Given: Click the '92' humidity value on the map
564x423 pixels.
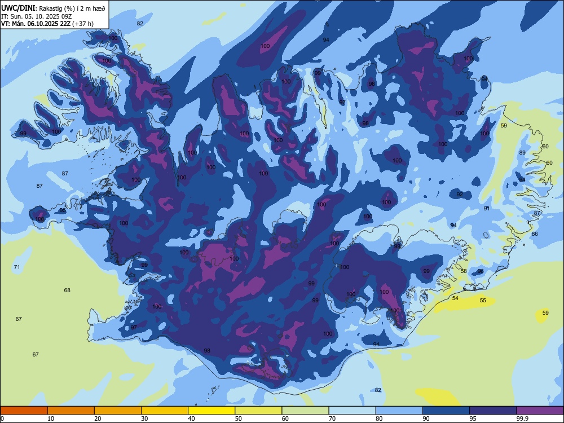Looking at the screenshot, I should (460, 194).
